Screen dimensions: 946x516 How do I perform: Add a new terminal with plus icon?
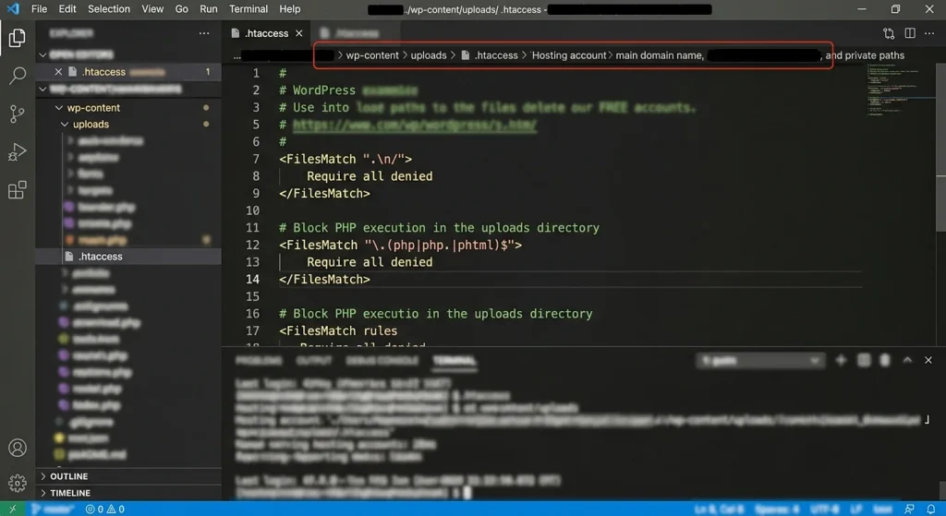click(x=841, y=360)
